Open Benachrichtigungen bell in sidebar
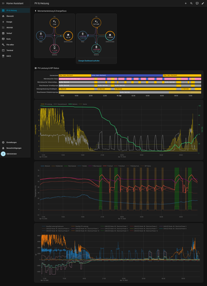This screenshot has width=207, height=286. [x=15, y=148]
